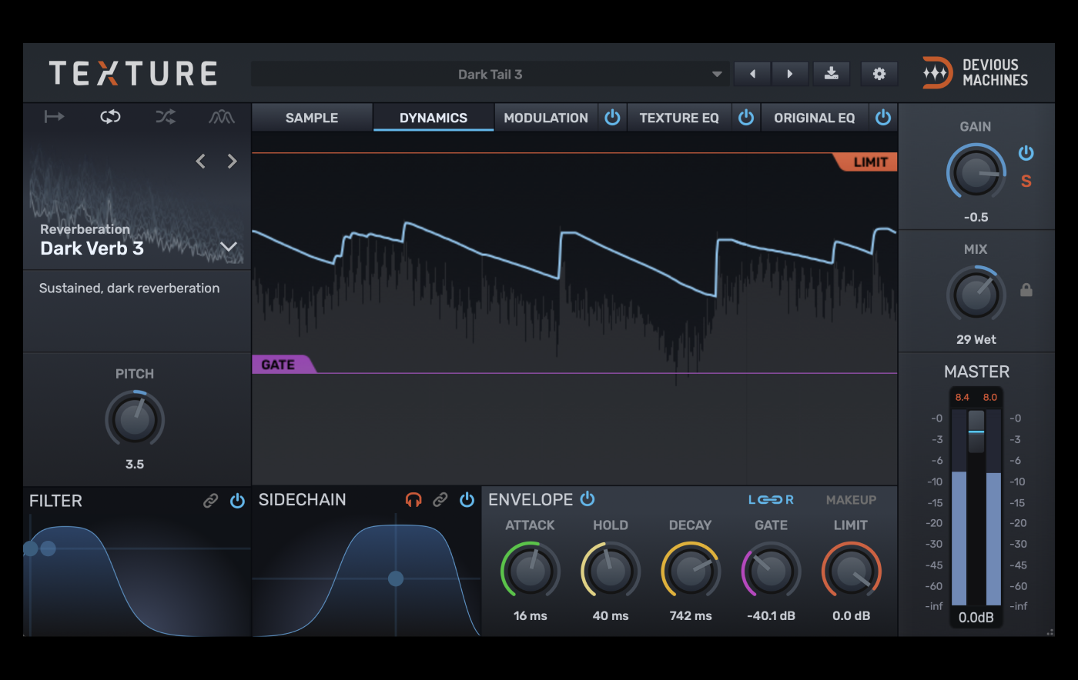Select the loop playback mode icon

click(110, 117)
